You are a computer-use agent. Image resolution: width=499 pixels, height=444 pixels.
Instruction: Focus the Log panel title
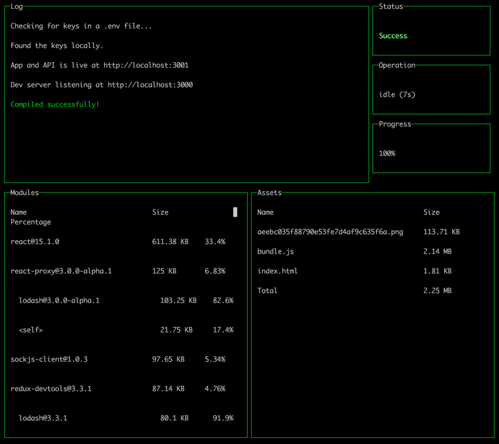tap(16, 6)
